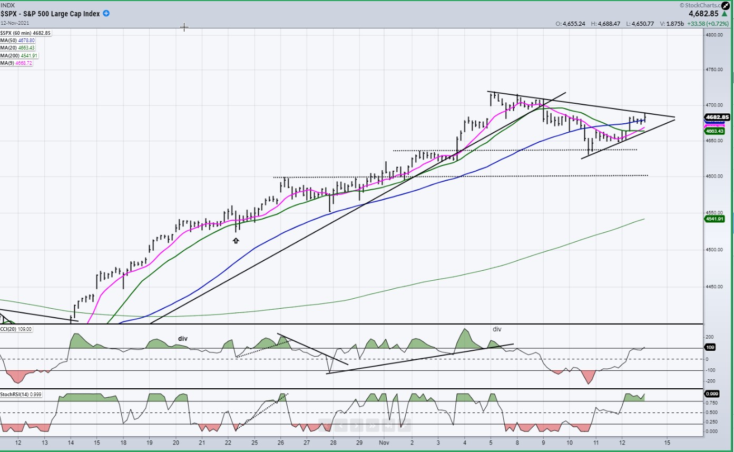Click the black 4682.85 price tag on axis
The height and width of the screenshot is (452, 734).
point(718,117)
